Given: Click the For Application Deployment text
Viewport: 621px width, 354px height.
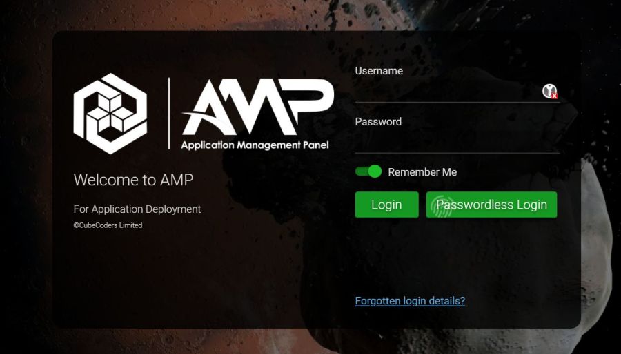Looking at the screenshot, I should pos(137,209).
